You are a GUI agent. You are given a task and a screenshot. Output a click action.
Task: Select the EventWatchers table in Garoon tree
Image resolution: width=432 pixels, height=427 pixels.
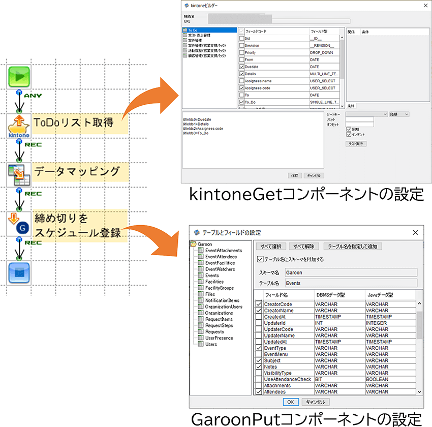(217, 269)
